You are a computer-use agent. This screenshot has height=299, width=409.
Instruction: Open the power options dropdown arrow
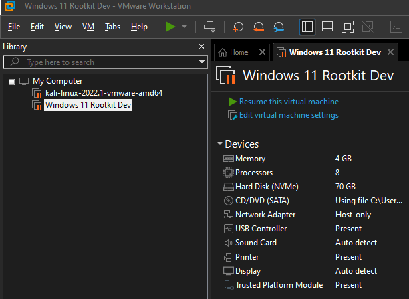(184, 27)
